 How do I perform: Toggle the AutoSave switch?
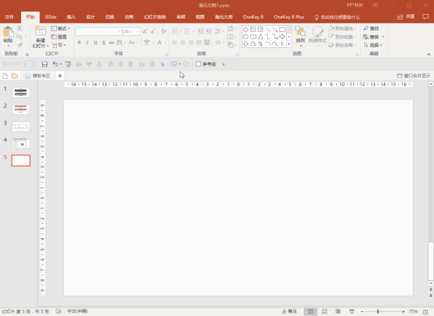pos(29,64)
